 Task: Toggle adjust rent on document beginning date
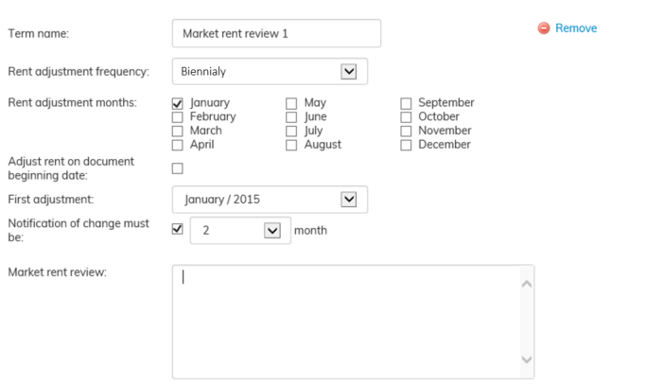point(178,168)
